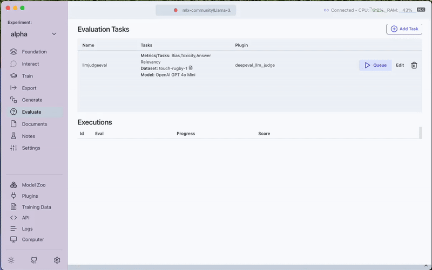Open the GitHub icon link in sidebar
Viewport: 432px width, 270px height.
coord(34,260)
